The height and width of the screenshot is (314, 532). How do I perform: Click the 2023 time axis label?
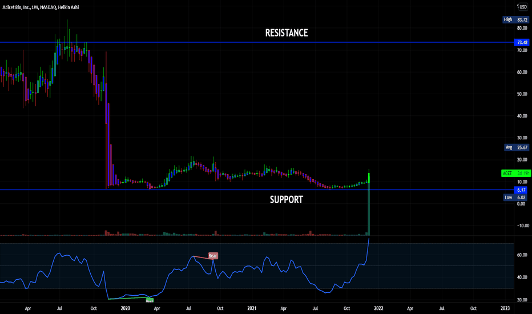[505, 308]
